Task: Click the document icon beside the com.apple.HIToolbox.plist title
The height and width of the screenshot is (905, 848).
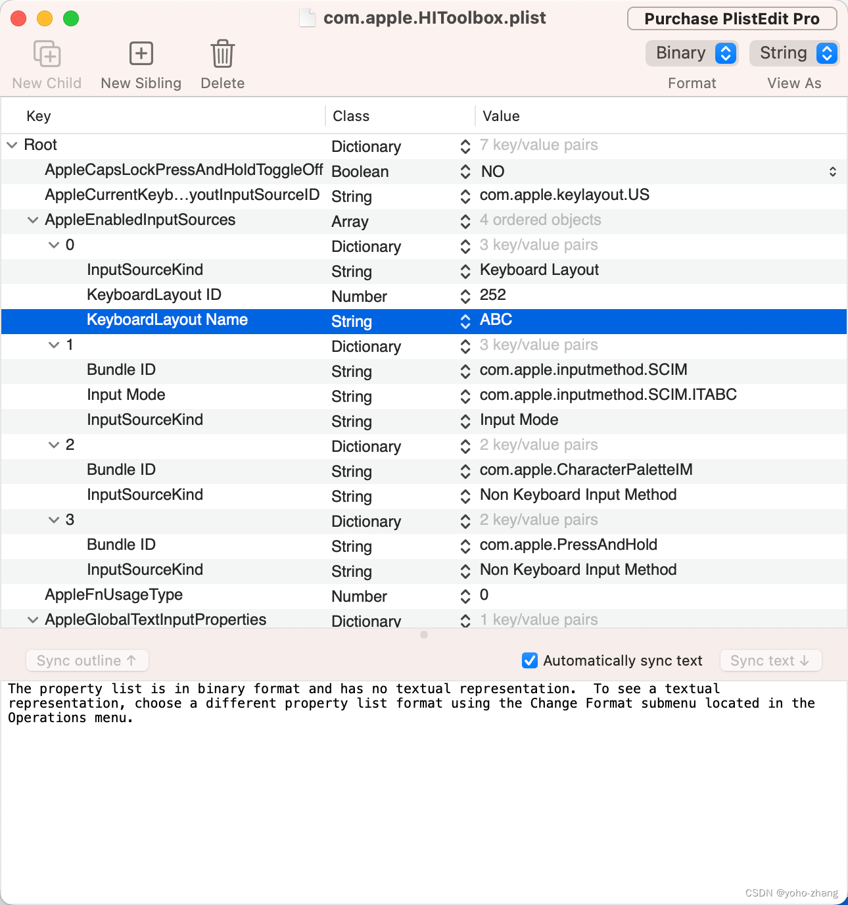Action: tap(308, 18)
